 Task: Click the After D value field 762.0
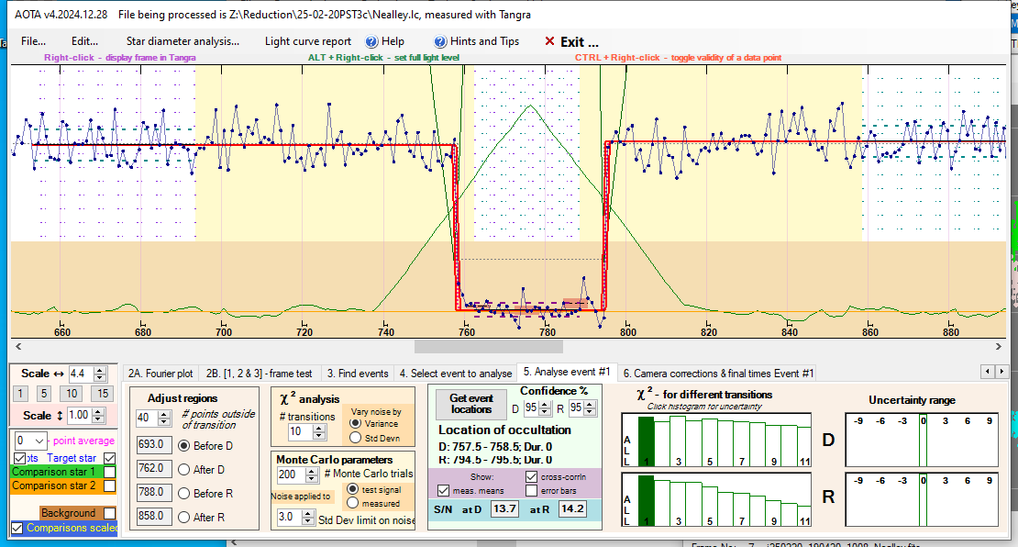154,468
